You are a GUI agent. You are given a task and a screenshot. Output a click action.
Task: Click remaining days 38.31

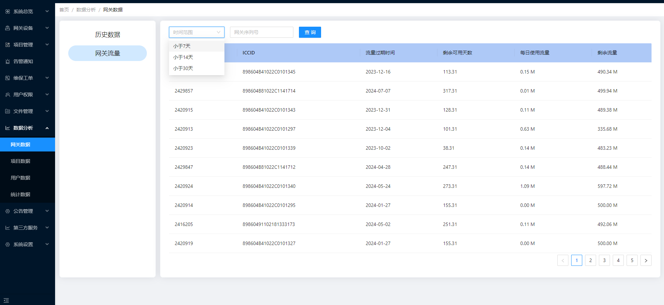[449, 148]
